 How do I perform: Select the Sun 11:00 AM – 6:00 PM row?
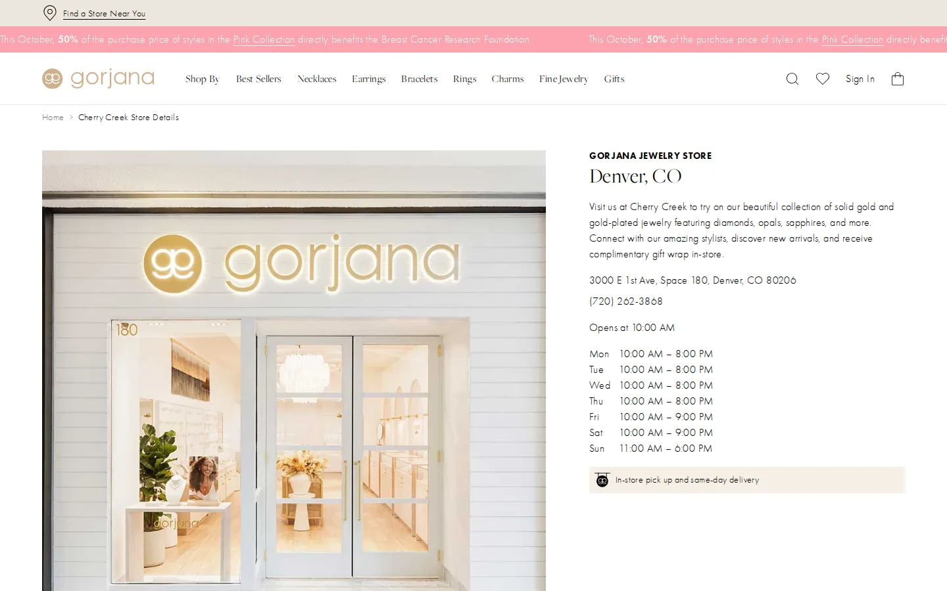[x=651, y=449]
